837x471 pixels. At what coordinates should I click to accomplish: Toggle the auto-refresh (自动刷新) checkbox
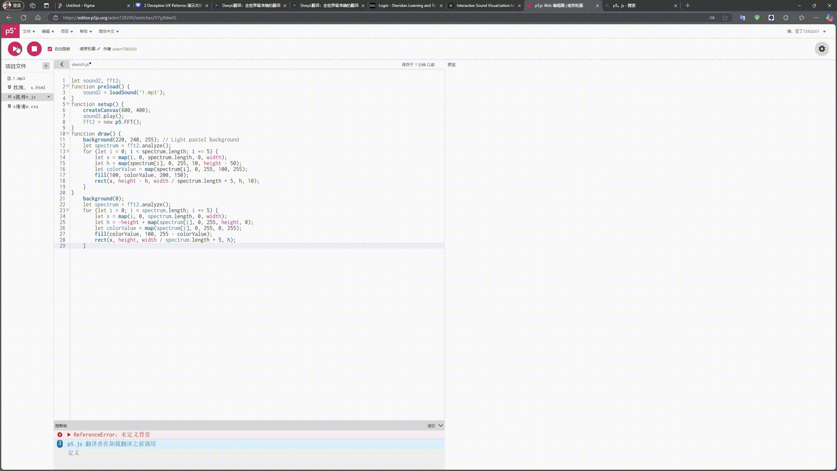[50, 49]
